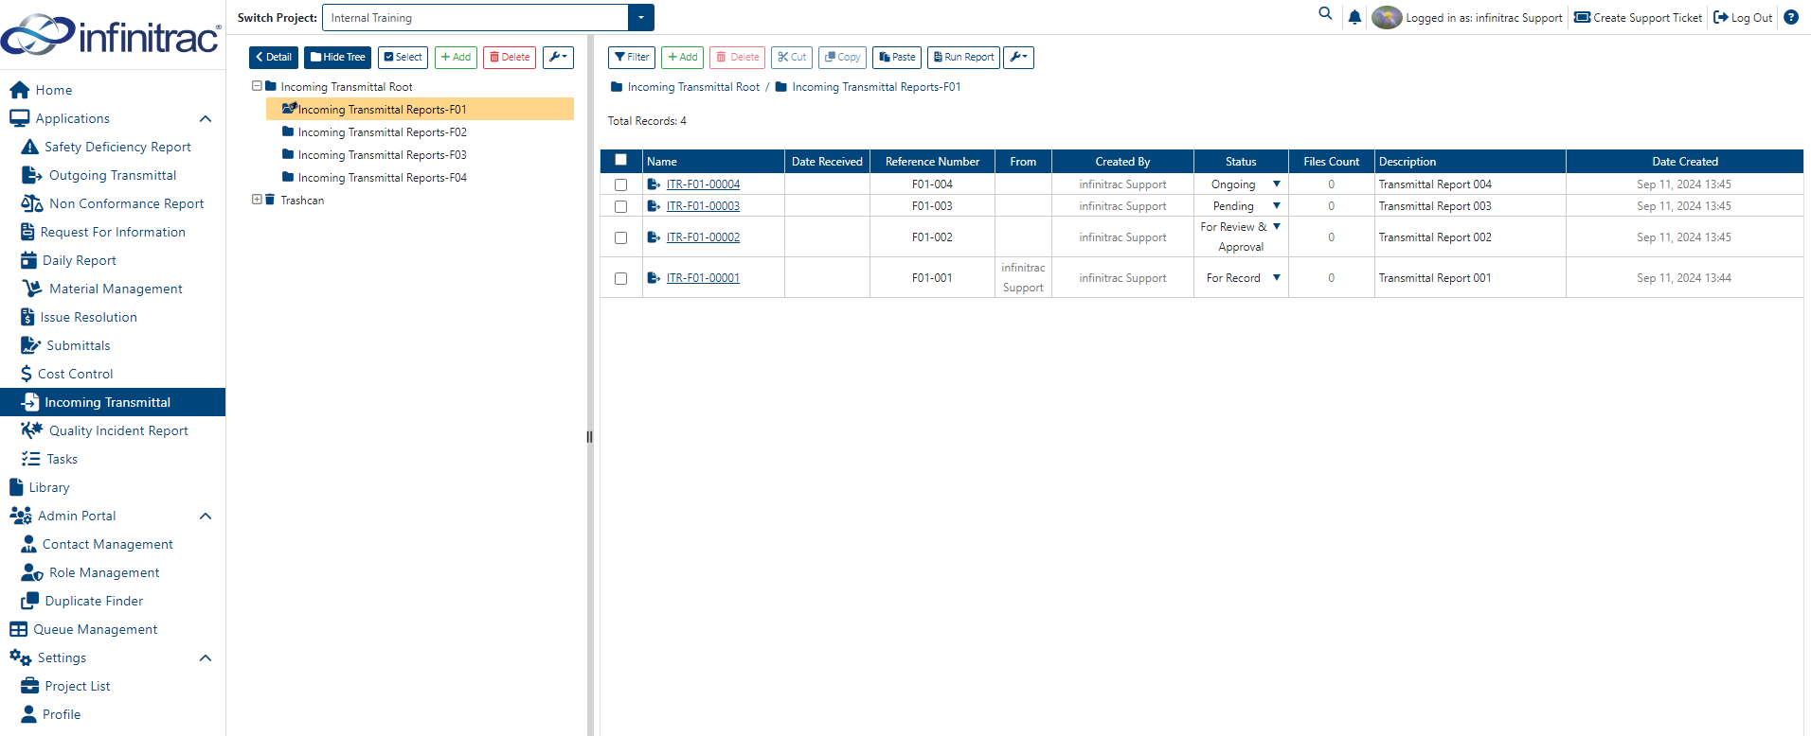Screen dimensions: 1811x736
Task: Open the Switch Project dropdown arrow
Action: (x=641, y=18)
